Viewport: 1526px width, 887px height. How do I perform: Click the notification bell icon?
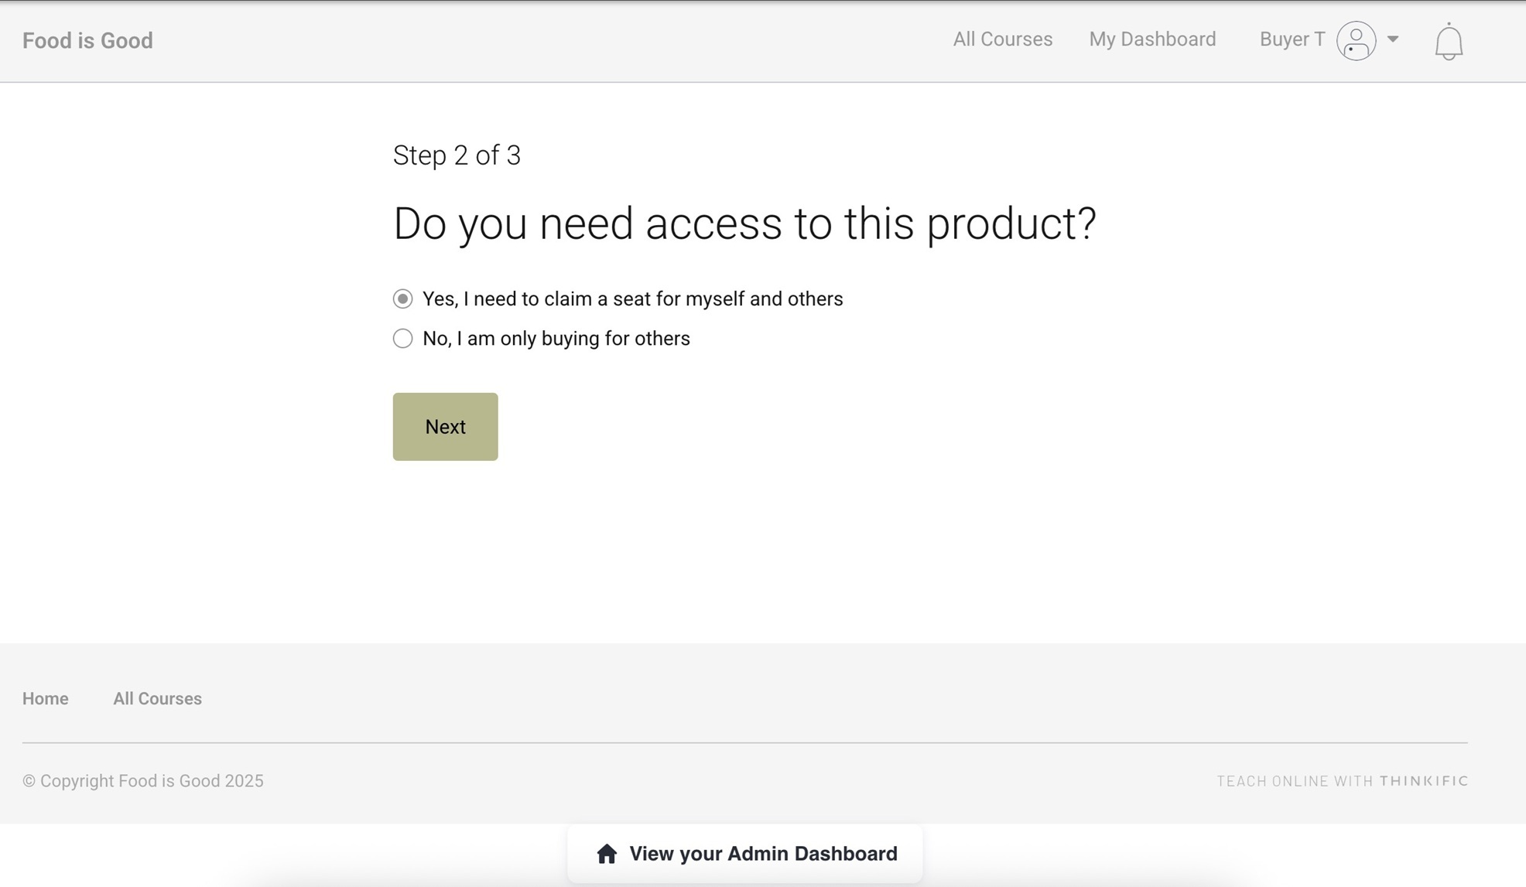(x=1448, y=42)
